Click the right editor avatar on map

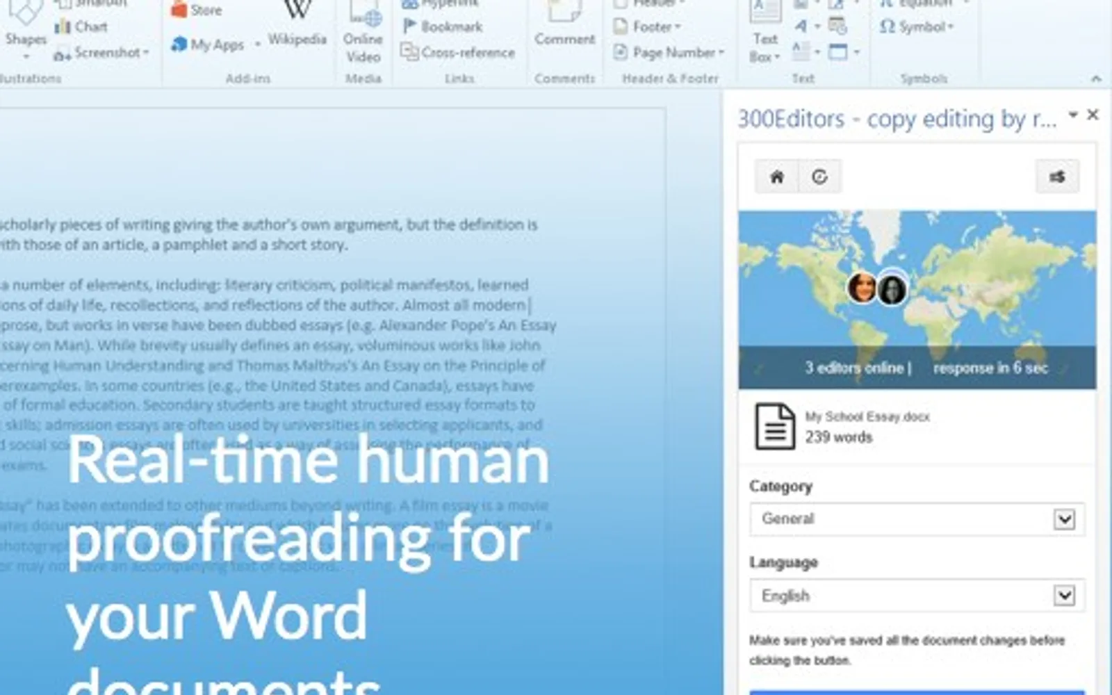coord(892,289)
